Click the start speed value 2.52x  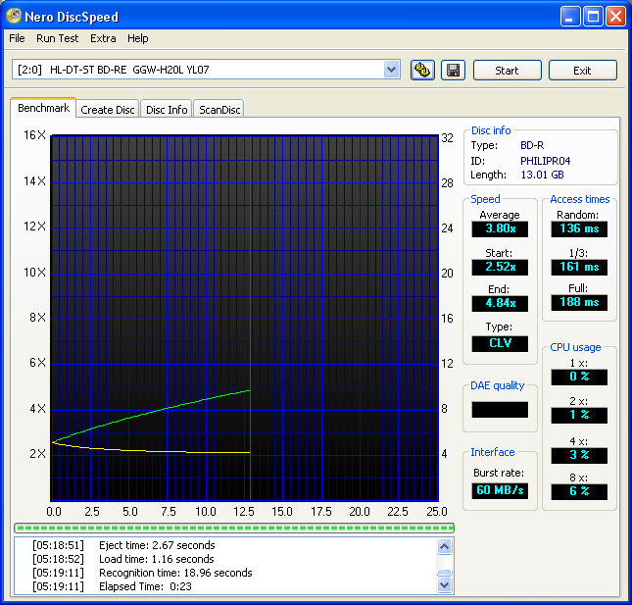point(500,267)
